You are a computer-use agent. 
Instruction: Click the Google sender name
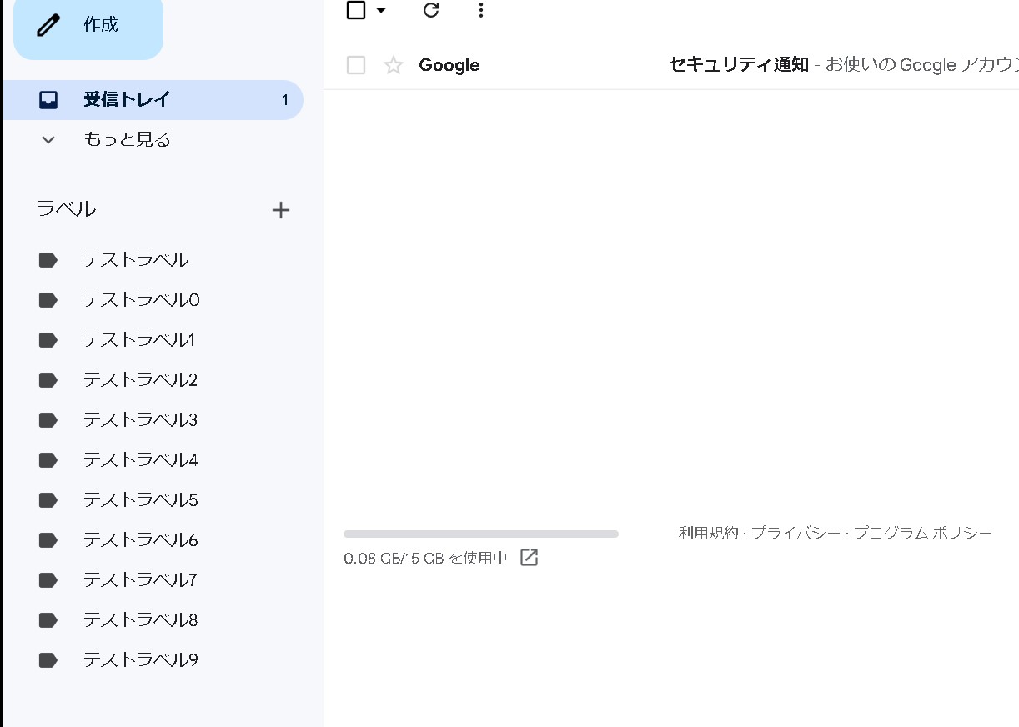(x=449, y=65)
